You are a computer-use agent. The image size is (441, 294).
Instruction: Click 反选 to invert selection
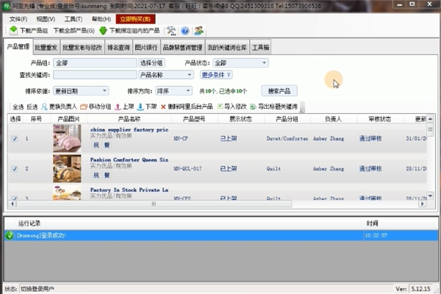point(32,107)
